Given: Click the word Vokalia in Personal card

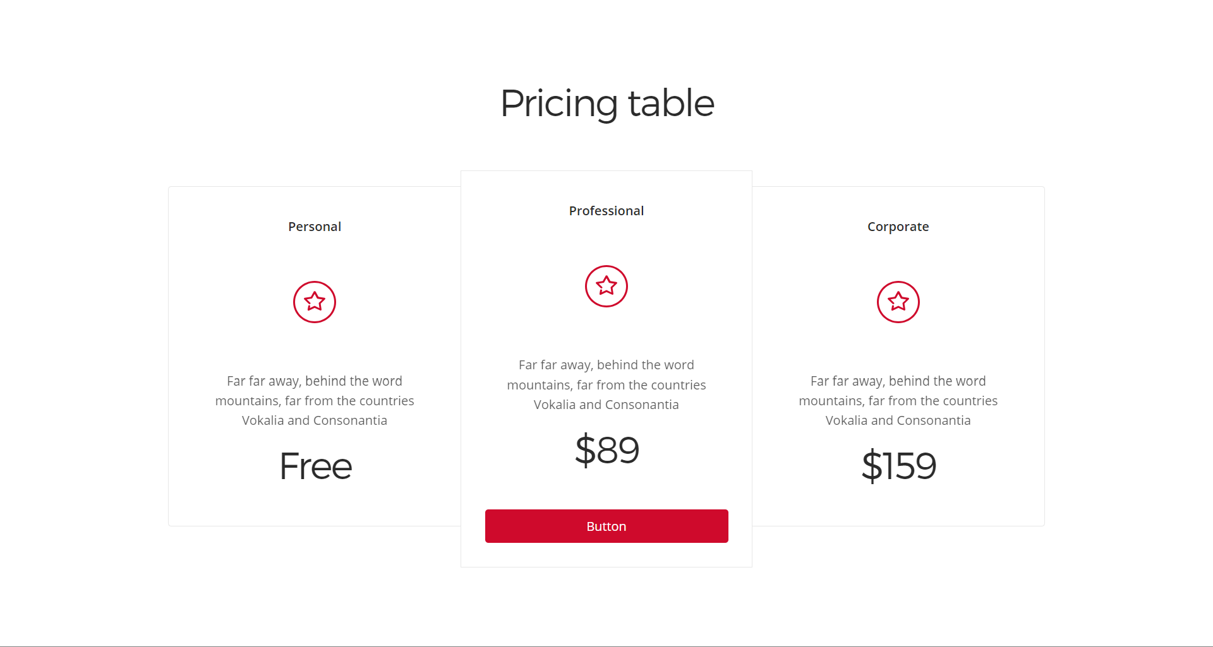Looking at the screenshot, I should (x=263, y=420).
